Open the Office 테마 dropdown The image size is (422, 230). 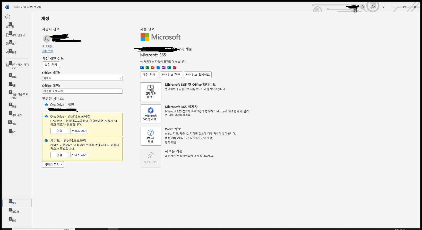[x=82, y=91]
